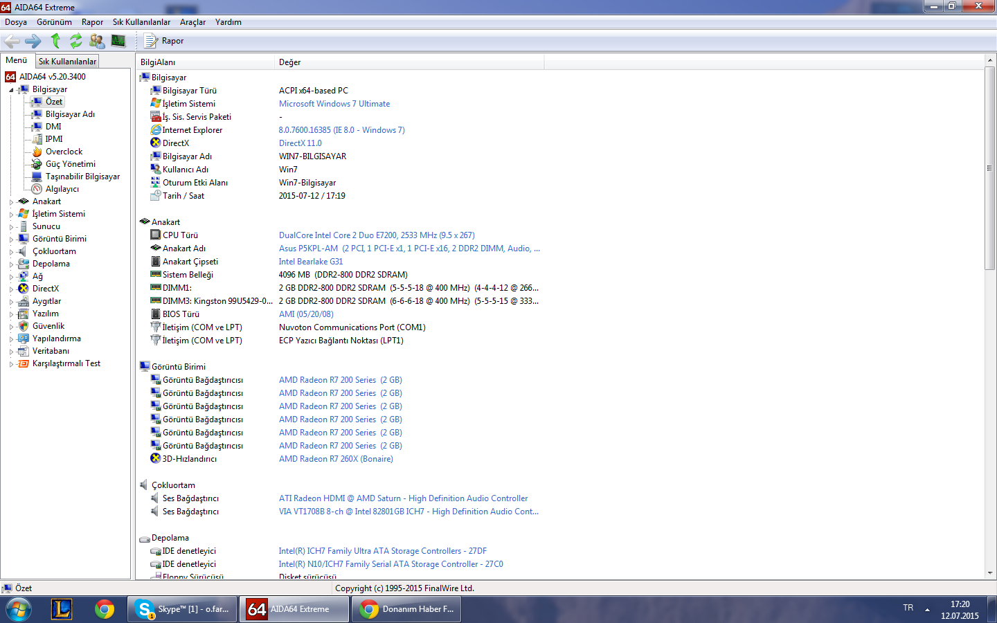This screenshot has height=623, width=997.
Task: Open the Intel Bearlake G31 link
Action: tap(311, 262)
